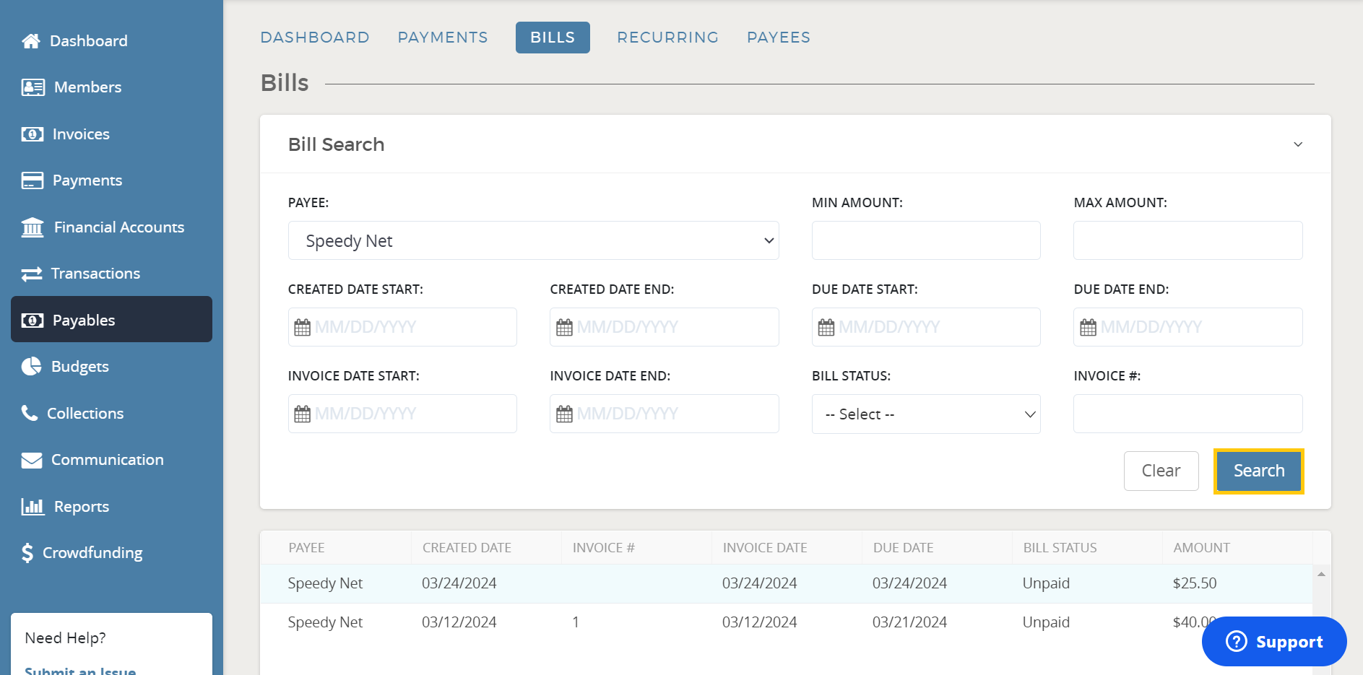Image resolution: width=1363 pixels, height=675 pixels.
Task: Click the Dashboard home icon in sidebar
Action: [x=31, y=41]
